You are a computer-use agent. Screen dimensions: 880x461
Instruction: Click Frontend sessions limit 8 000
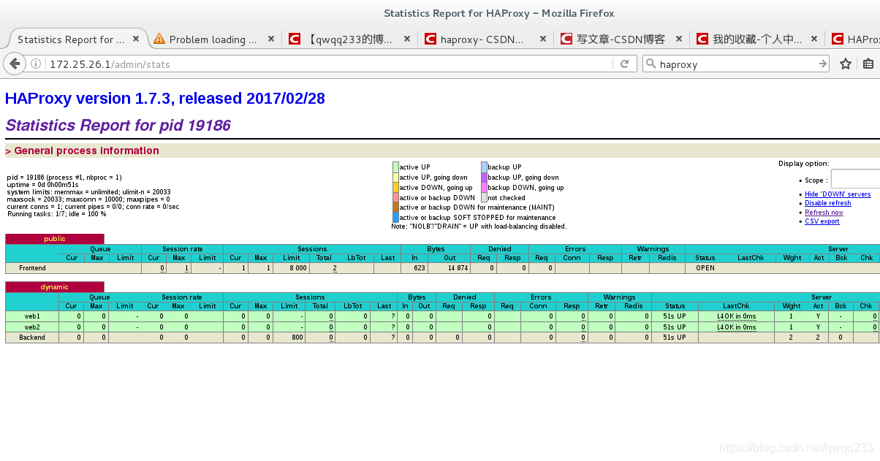[x=297, y=268]
